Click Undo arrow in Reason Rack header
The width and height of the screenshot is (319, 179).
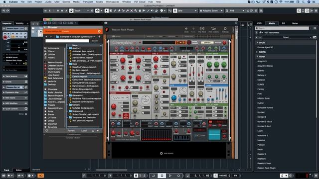[x=186, y=30]
